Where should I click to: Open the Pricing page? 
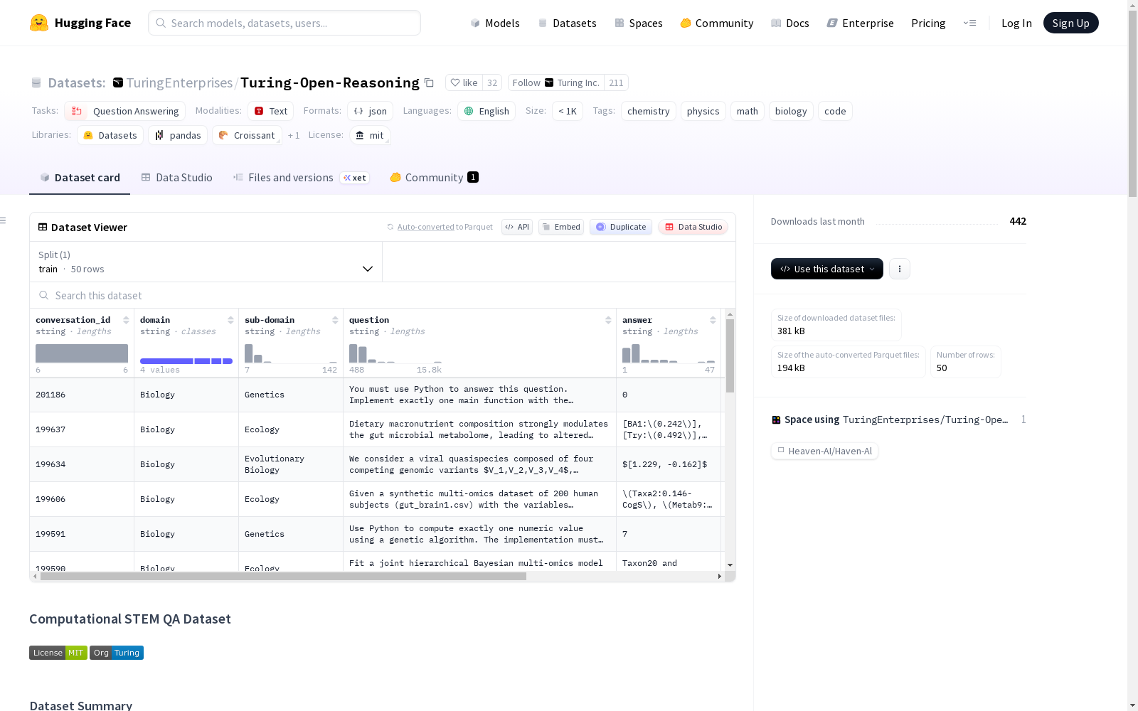point(928,23)
